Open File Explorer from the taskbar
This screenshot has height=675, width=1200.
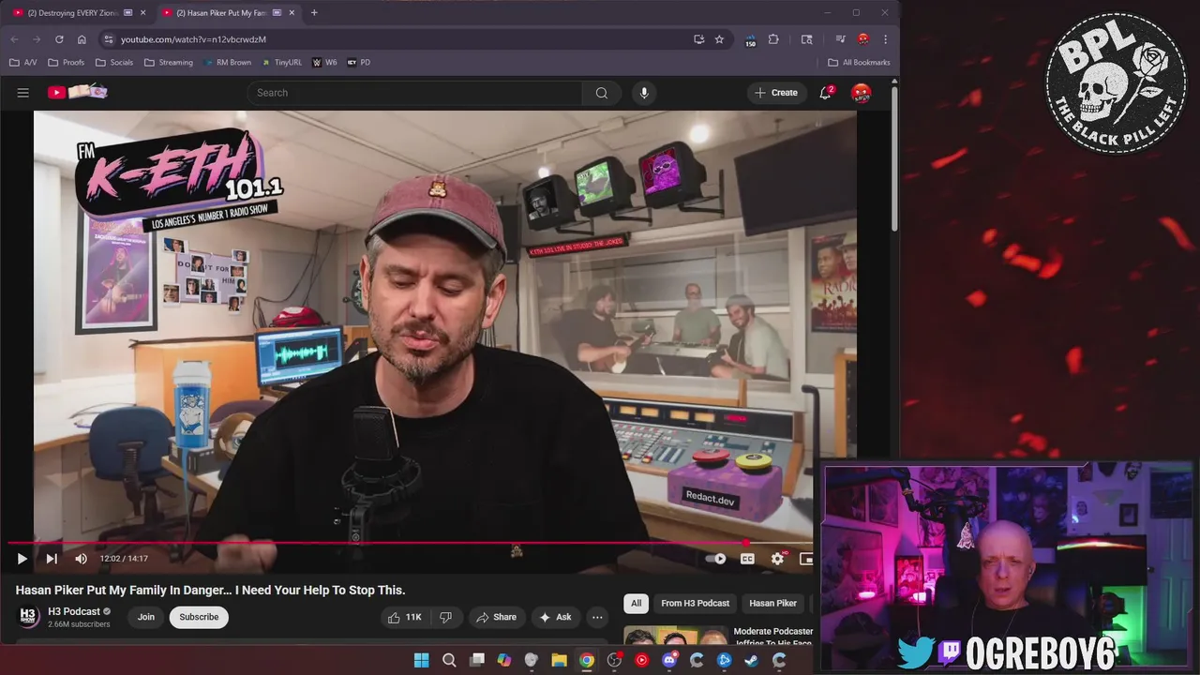pos(559,660)
